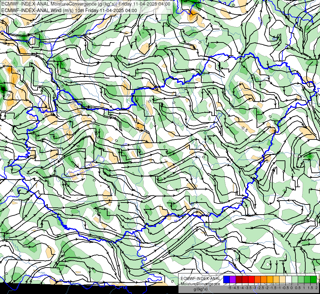Pick the red-orange legend swatch (-3 to -2.5)

[x=258, y=280]
